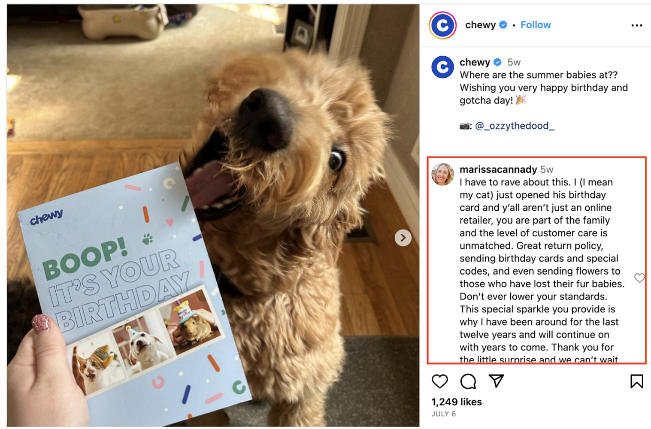Screen dimensions: 651x429
Task: Click the chewy username in the header
Action: click(x=480, y=25)
